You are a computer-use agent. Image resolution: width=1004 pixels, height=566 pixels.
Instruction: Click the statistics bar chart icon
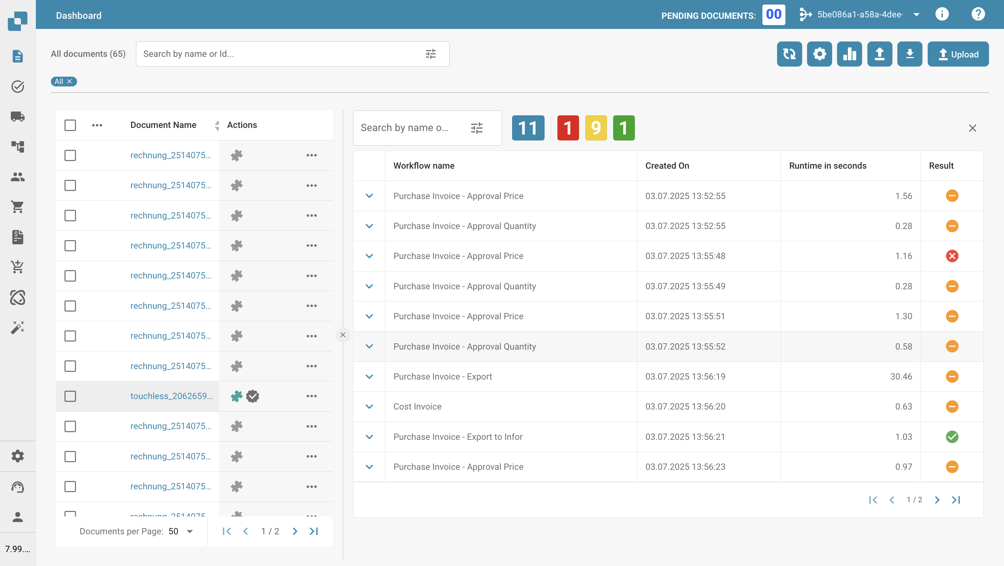pos(849,54)
